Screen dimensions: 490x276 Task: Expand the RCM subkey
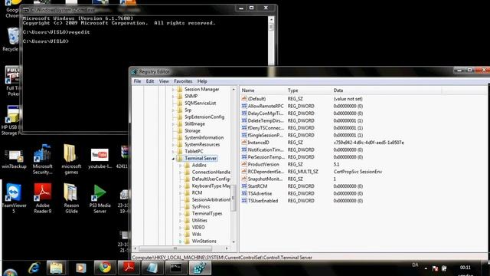tap(181, 193)
